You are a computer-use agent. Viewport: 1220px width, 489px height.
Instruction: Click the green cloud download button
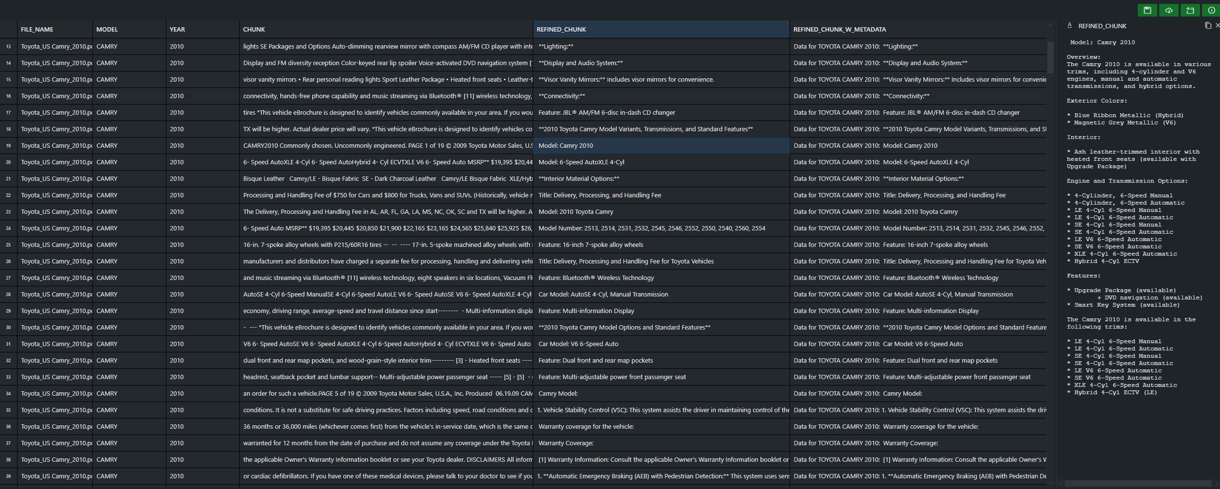tap(1168, 10)
